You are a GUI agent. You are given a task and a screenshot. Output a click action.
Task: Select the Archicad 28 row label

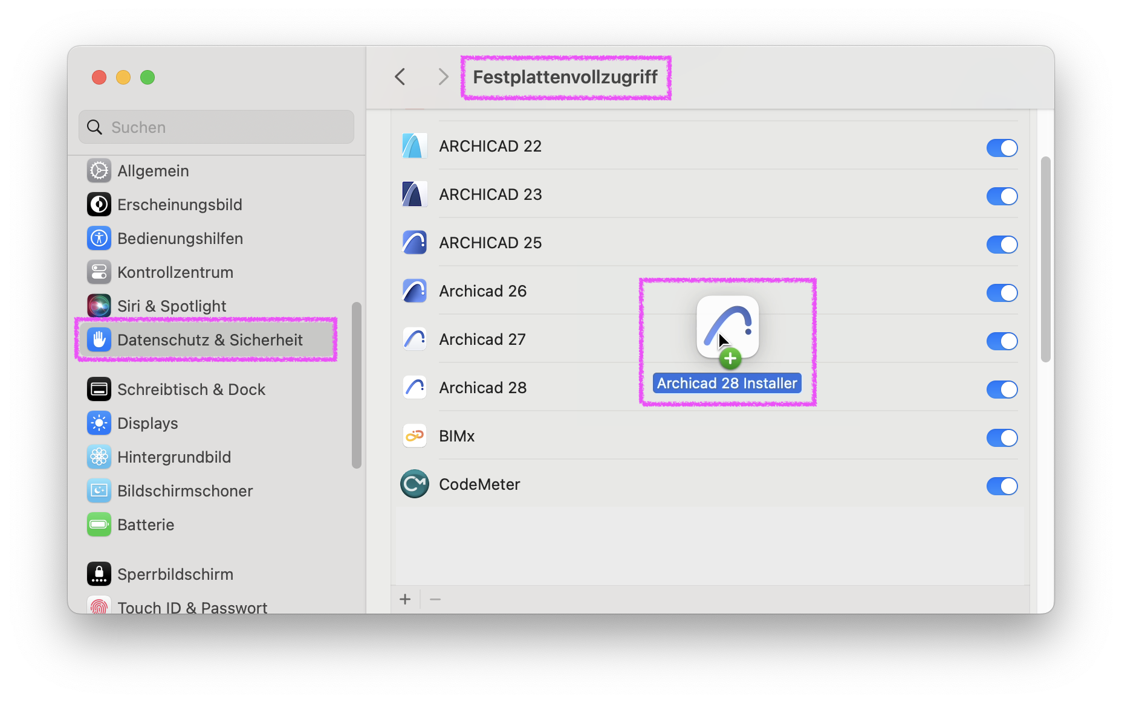pos(483,388)
